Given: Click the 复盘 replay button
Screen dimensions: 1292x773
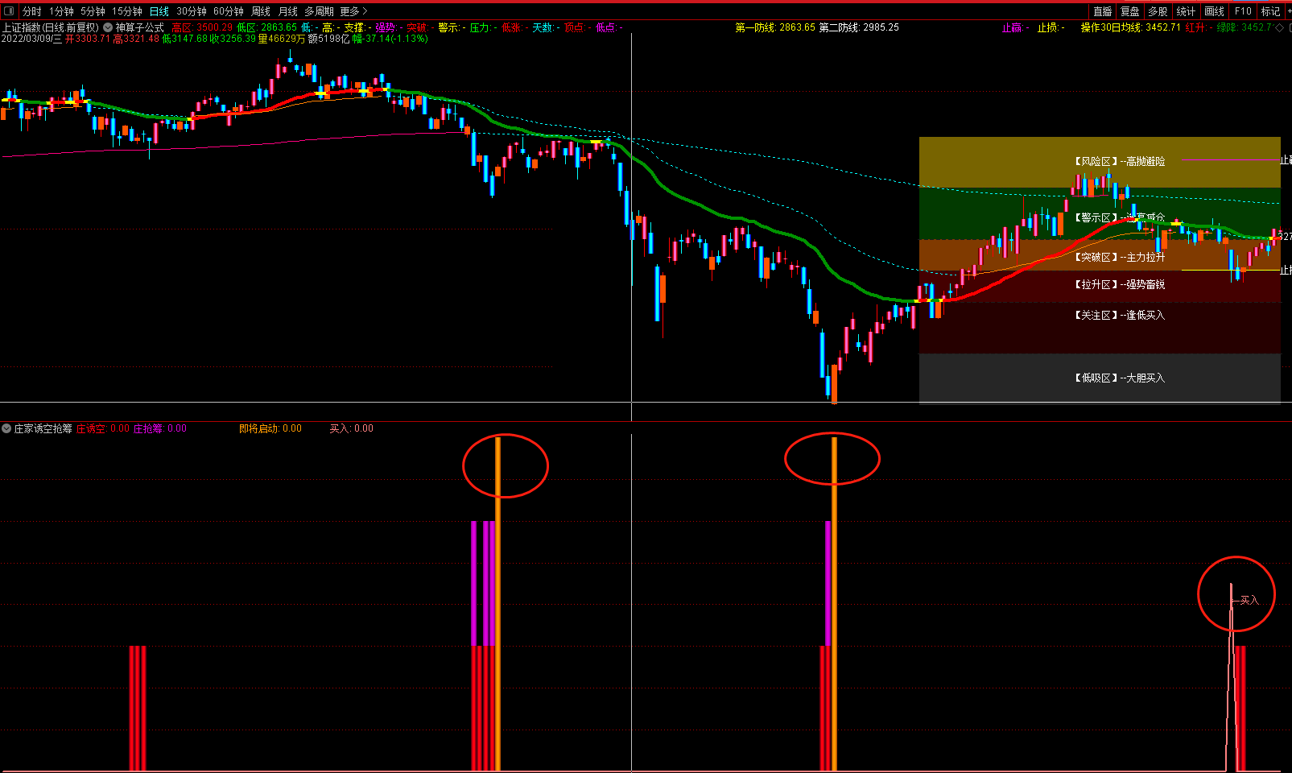Looking at the screenshot, I should coord(1130,11).
